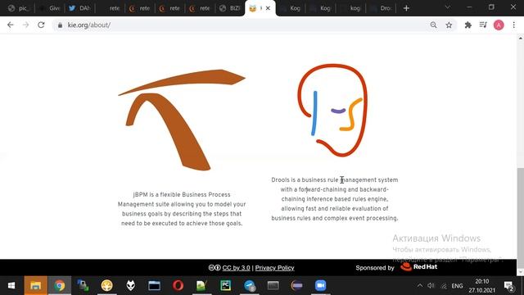Viewport: 524px width, 295px height.
Task: Open the two-computers taskbar icon
Action: (83, 286)
